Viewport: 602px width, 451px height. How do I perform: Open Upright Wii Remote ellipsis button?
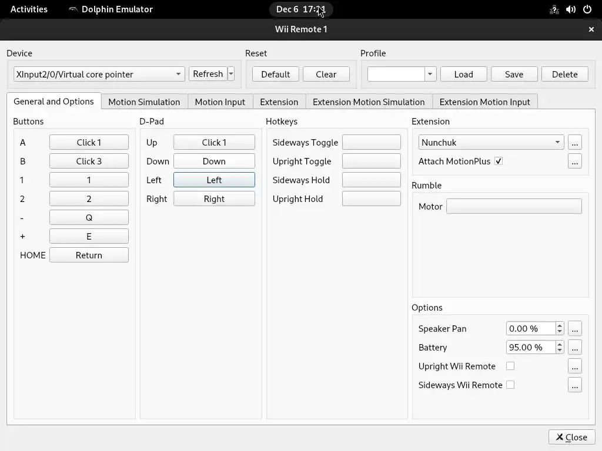point(574,366)
